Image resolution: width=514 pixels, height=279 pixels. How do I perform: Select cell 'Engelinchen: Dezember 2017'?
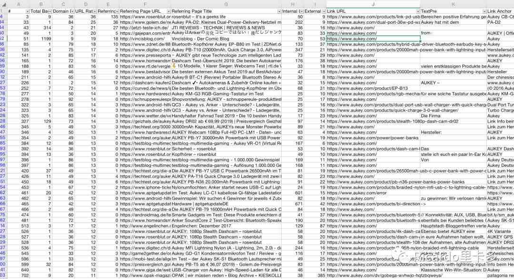pyautogui.click(x=226, y=226)
